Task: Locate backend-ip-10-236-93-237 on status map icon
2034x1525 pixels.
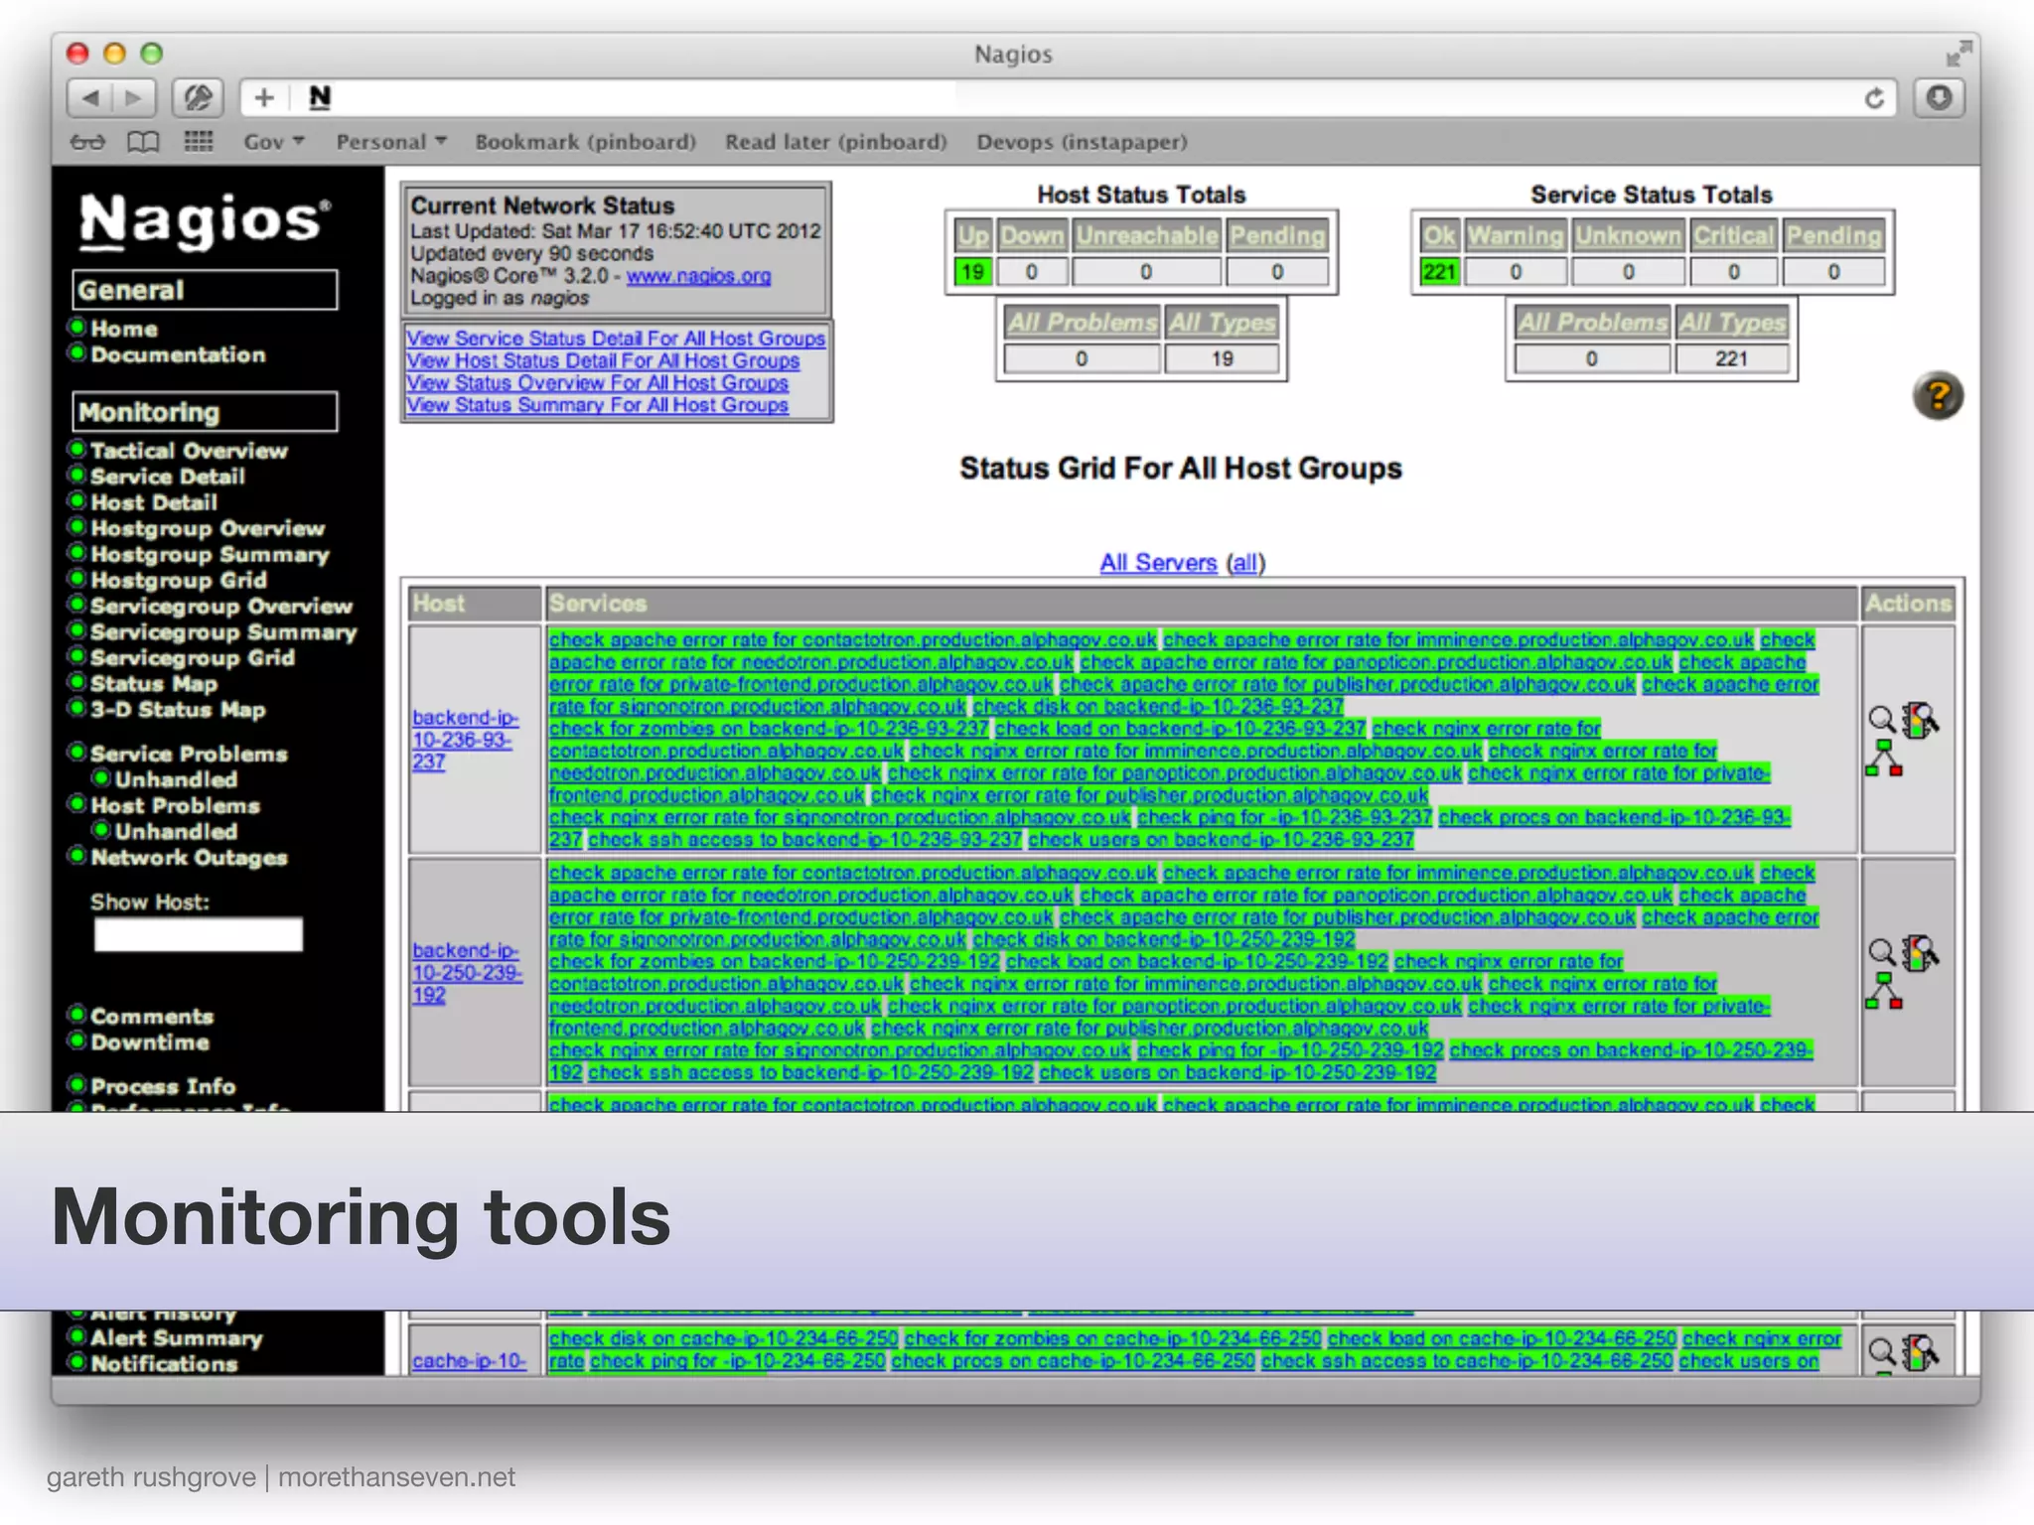Action: pyautogui.click(x=1883, y=759)
